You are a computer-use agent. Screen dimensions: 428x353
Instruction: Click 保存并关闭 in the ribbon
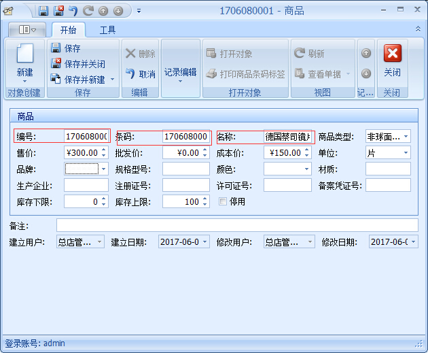[x=78, y=64]
